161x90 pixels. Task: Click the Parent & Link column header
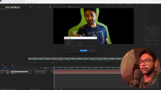(x=45, y=70)
